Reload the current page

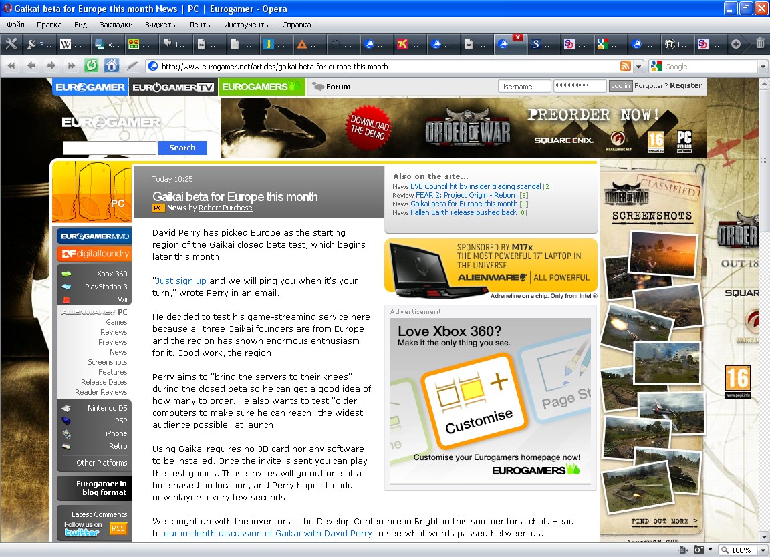click(x=92, y=65)
